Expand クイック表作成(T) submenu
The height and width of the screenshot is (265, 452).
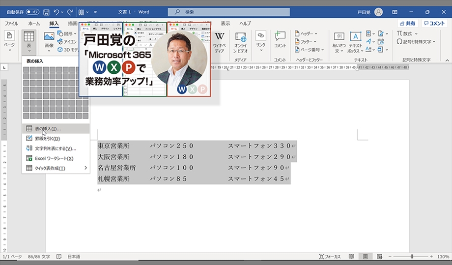[56, 168]
